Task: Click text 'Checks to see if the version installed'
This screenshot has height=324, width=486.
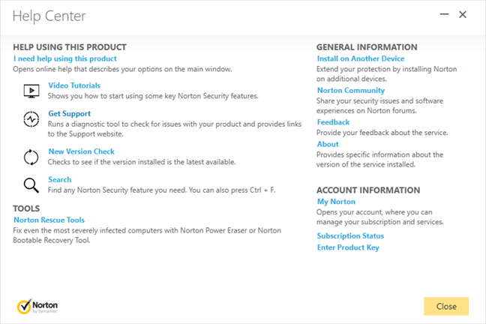Action: [x=106, y=162]
